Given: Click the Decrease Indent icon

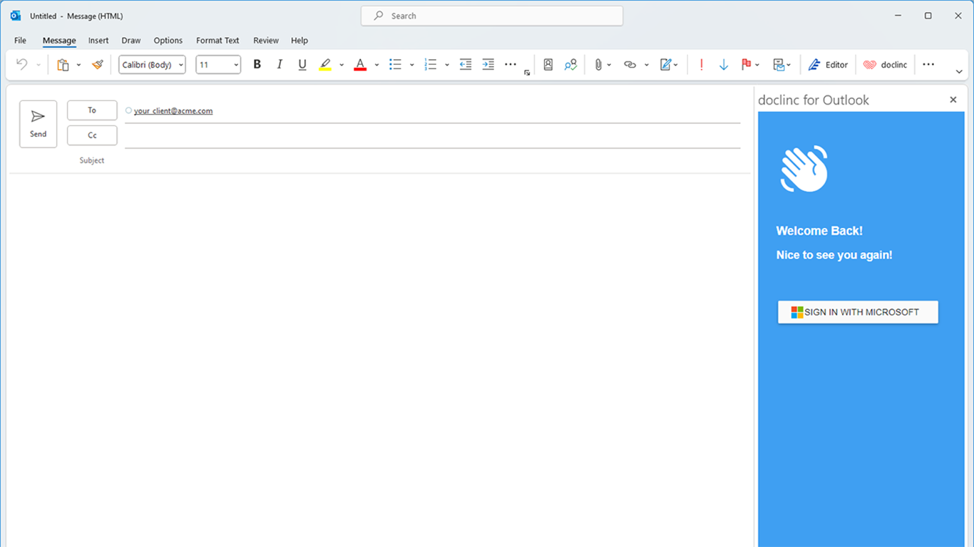Looking at the screenshot, I should (x=466, y=65).
